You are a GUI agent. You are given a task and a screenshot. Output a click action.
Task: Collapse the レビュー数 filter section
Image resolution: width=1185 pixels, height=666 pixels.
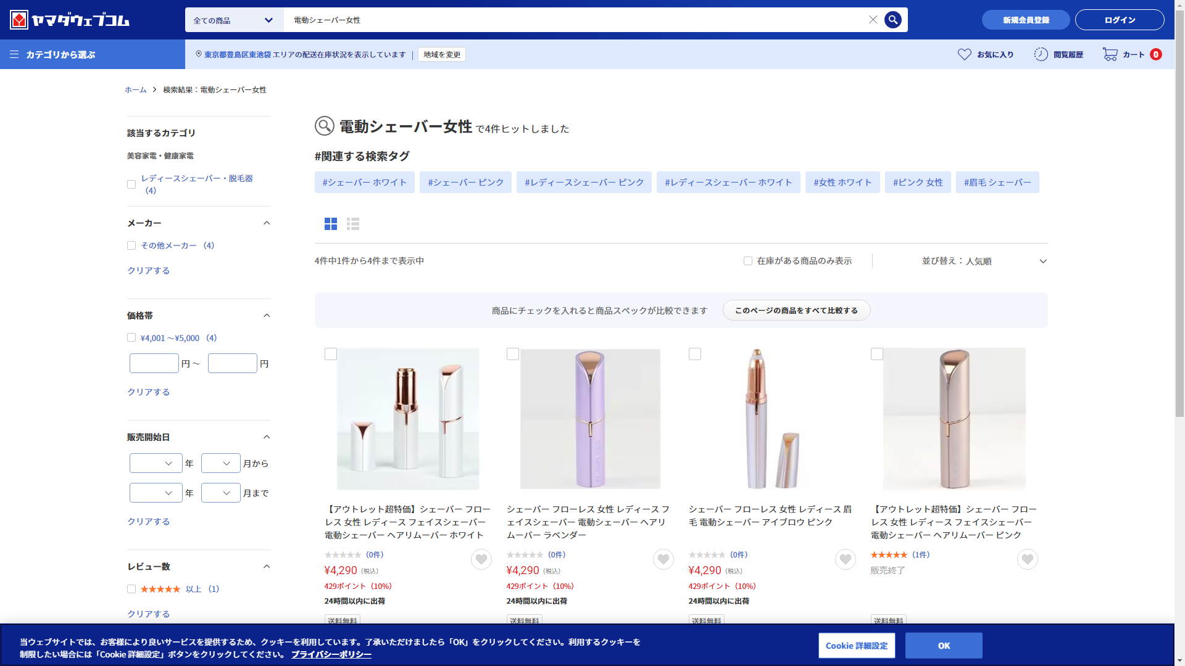click(x=267, y=567)
